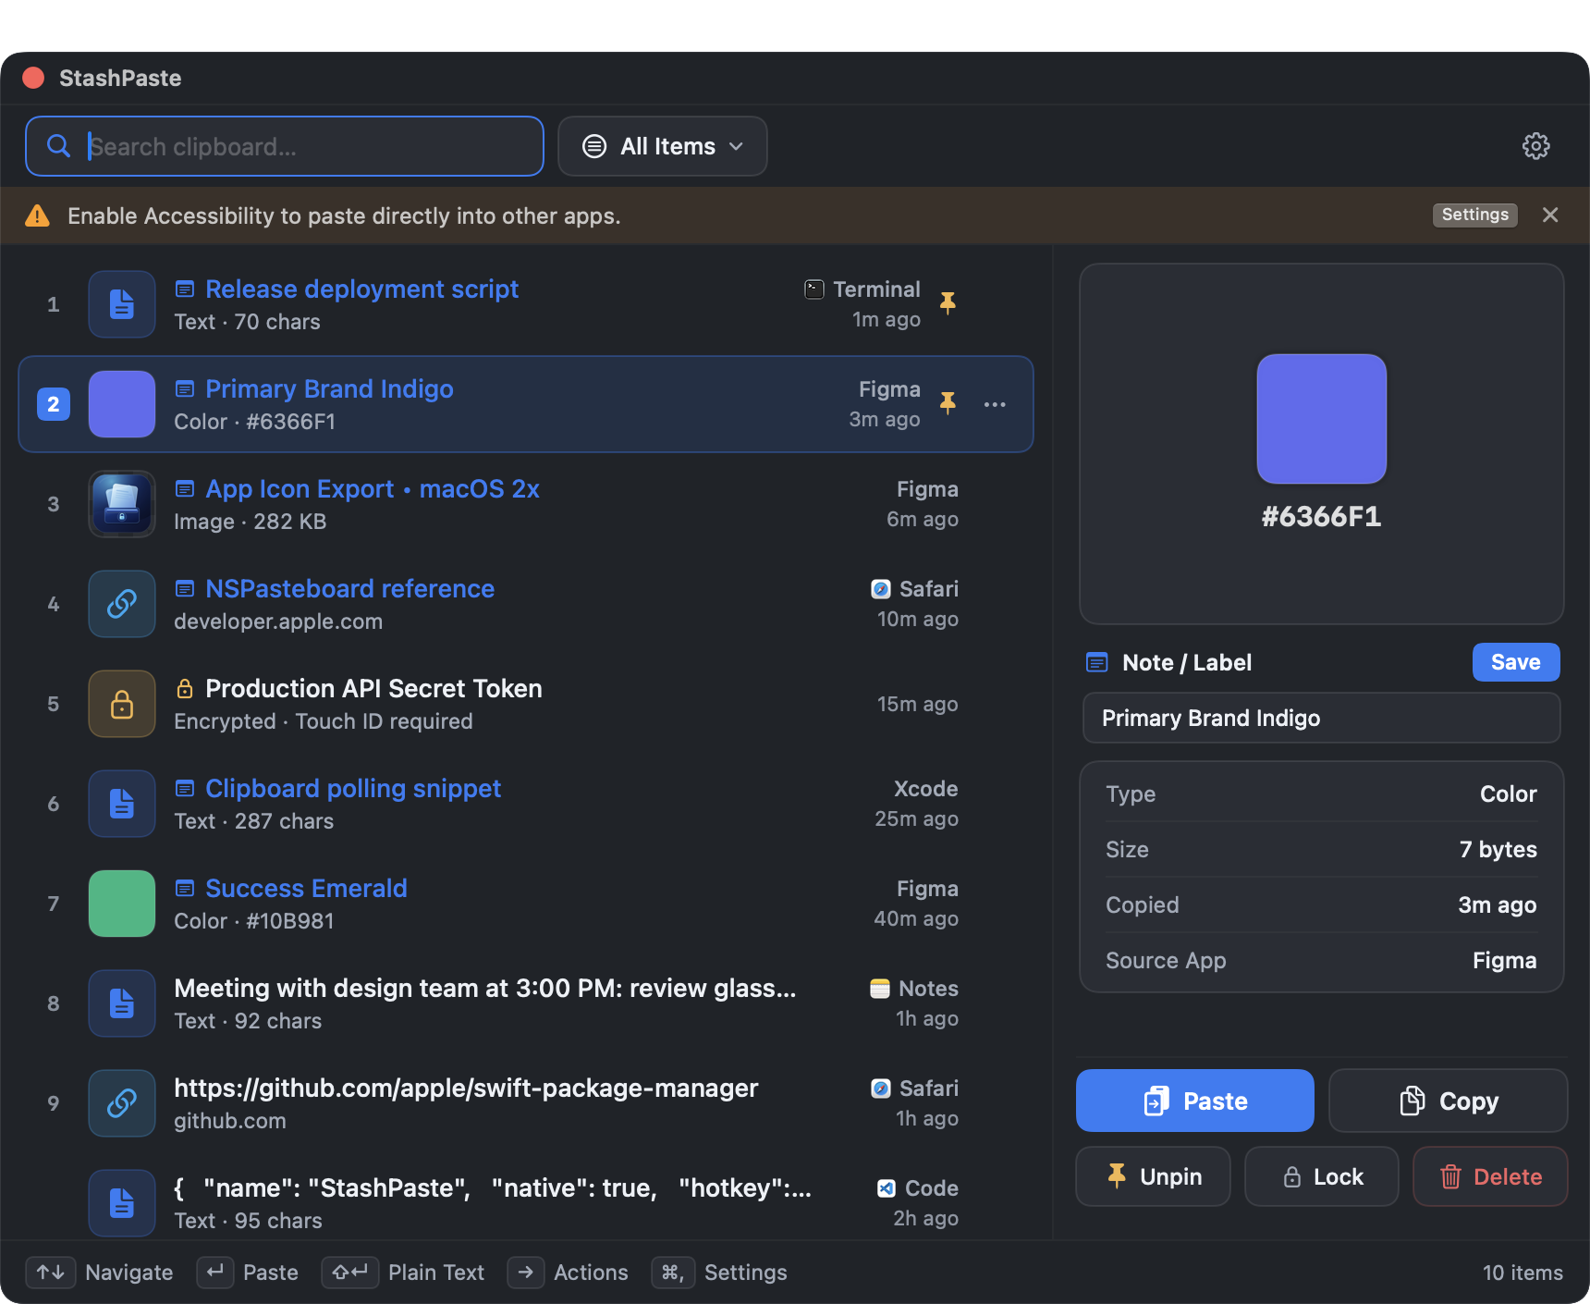Focus the Search clipboard field

(x=285, y=146)
